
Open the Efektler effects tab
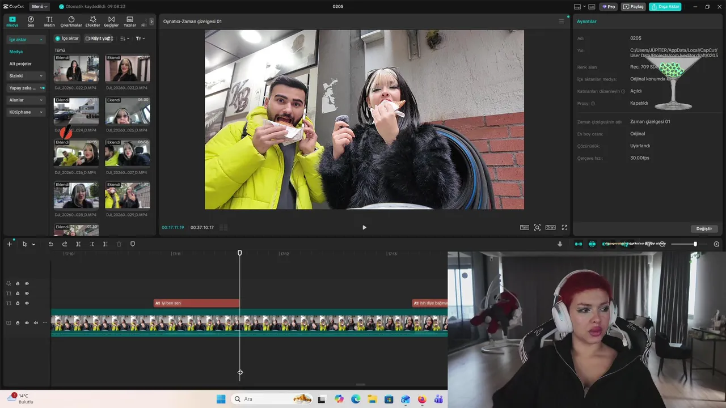92,22
